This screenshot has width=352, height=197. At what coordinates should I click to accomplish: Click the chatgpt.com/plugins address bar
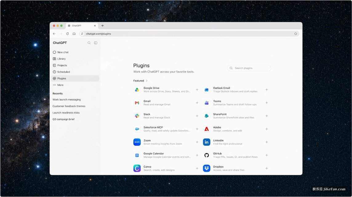click(x=189, y=34)
